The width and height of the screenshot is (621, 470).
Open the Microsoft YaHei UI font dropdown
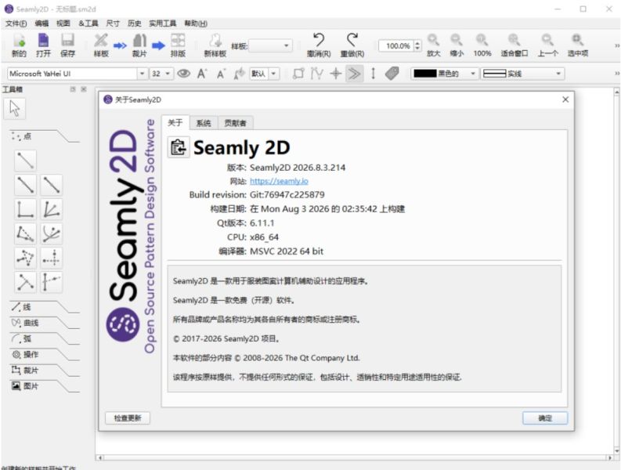coord(78,74)
